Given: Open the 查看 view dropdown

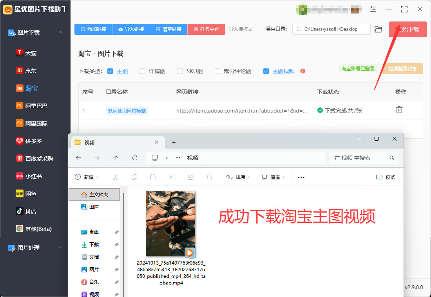Looking at the screenshot, I should 273,177.
